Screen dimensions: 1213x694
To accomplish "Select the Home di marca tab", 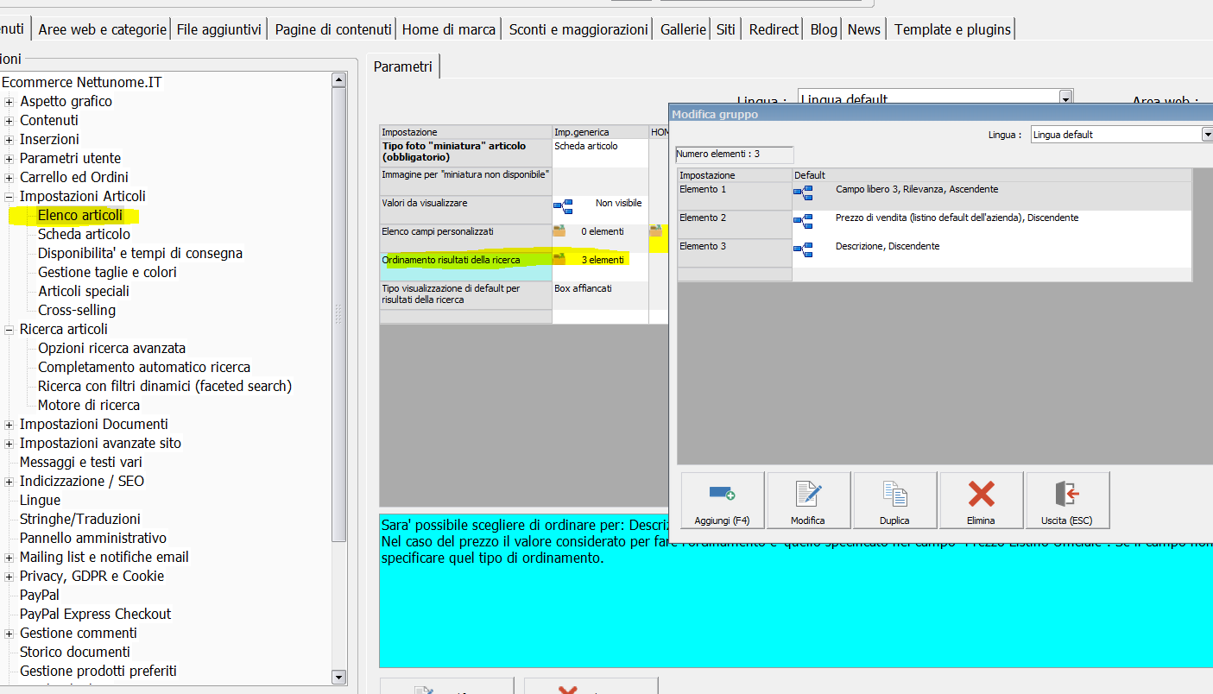I will (x=449, y=29).
